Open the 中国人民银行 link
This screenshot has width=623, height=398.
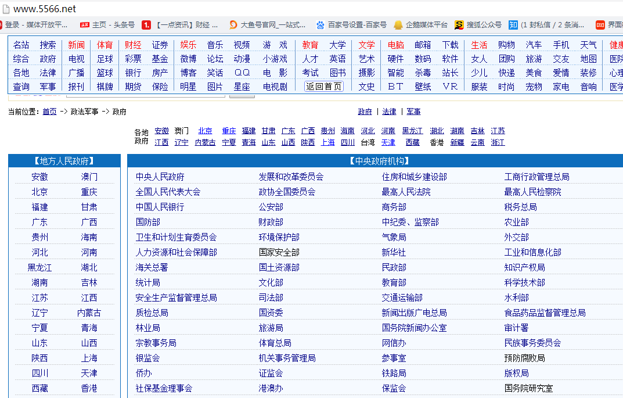point(160,207)
